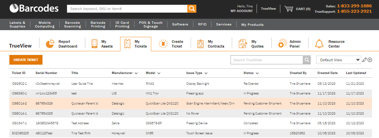Click the Admin Panel gears icon
This screenshot has width=379, height=138.
[282, 44]
